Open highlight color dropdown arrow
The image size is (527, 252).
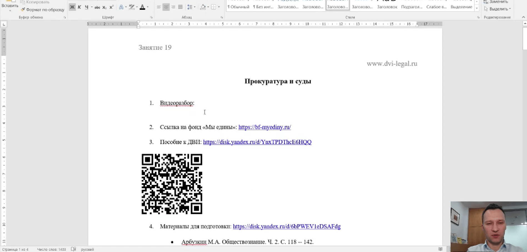137,7
